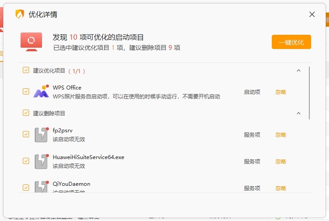329x221 pixels.
Task: Click the WPS Office app icon
Action: 41,91
